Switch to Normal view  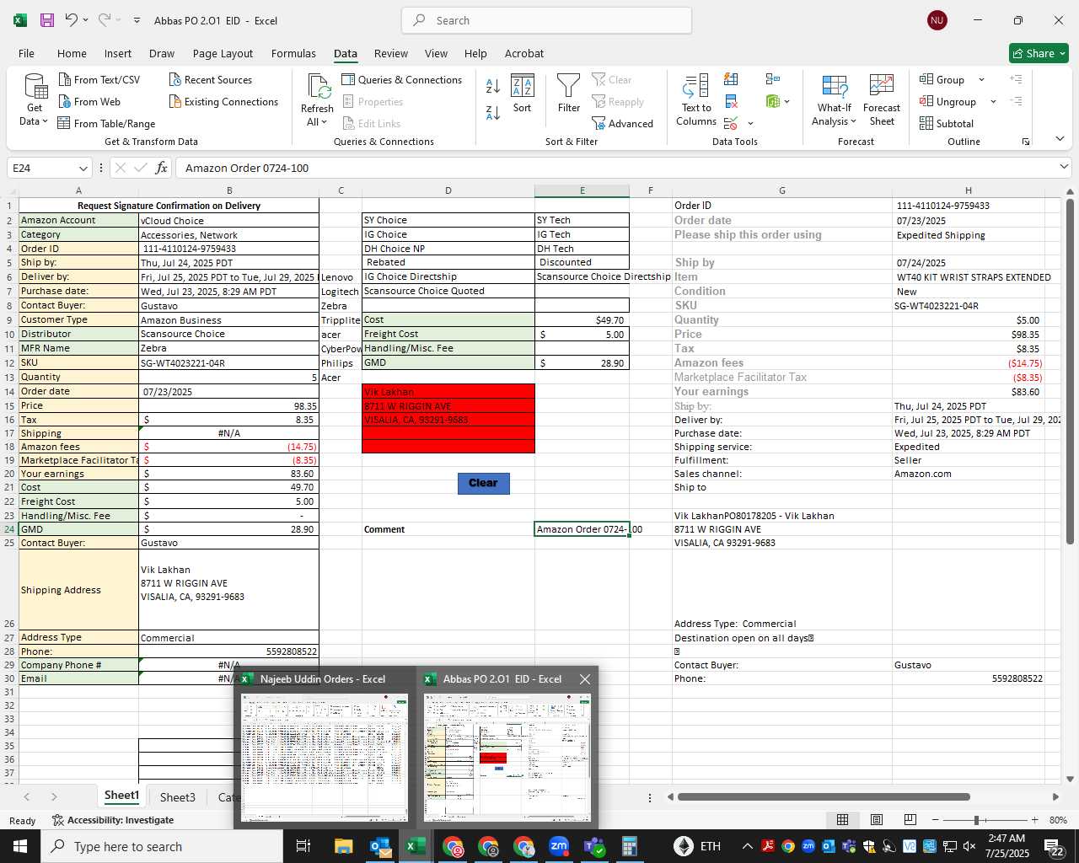click(x=842, y=820)
